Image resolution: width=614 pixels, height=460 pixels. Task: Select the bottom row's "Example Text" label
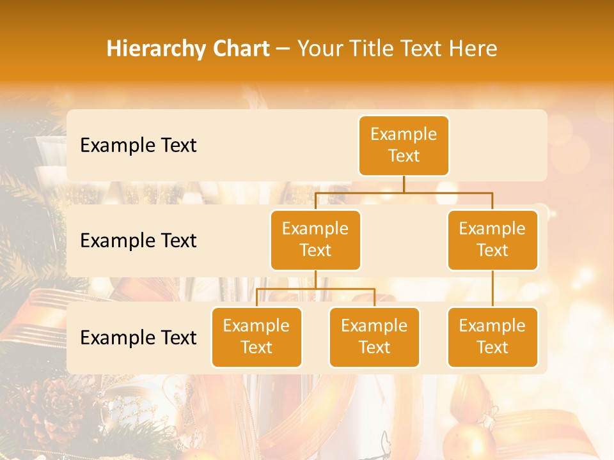tap(138, 337)
